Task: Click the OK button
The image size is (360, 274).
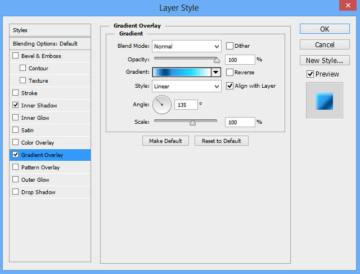Action: (x=325, y=29)
